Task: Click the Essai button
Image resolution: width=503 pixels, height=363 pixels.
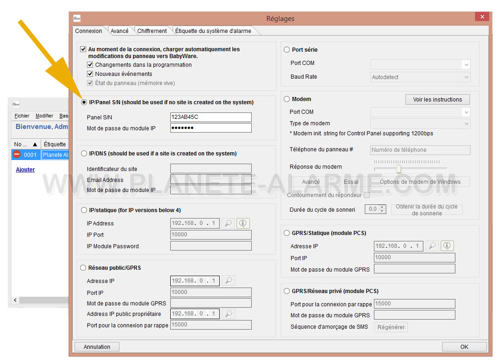Action: tap(351, 181)
